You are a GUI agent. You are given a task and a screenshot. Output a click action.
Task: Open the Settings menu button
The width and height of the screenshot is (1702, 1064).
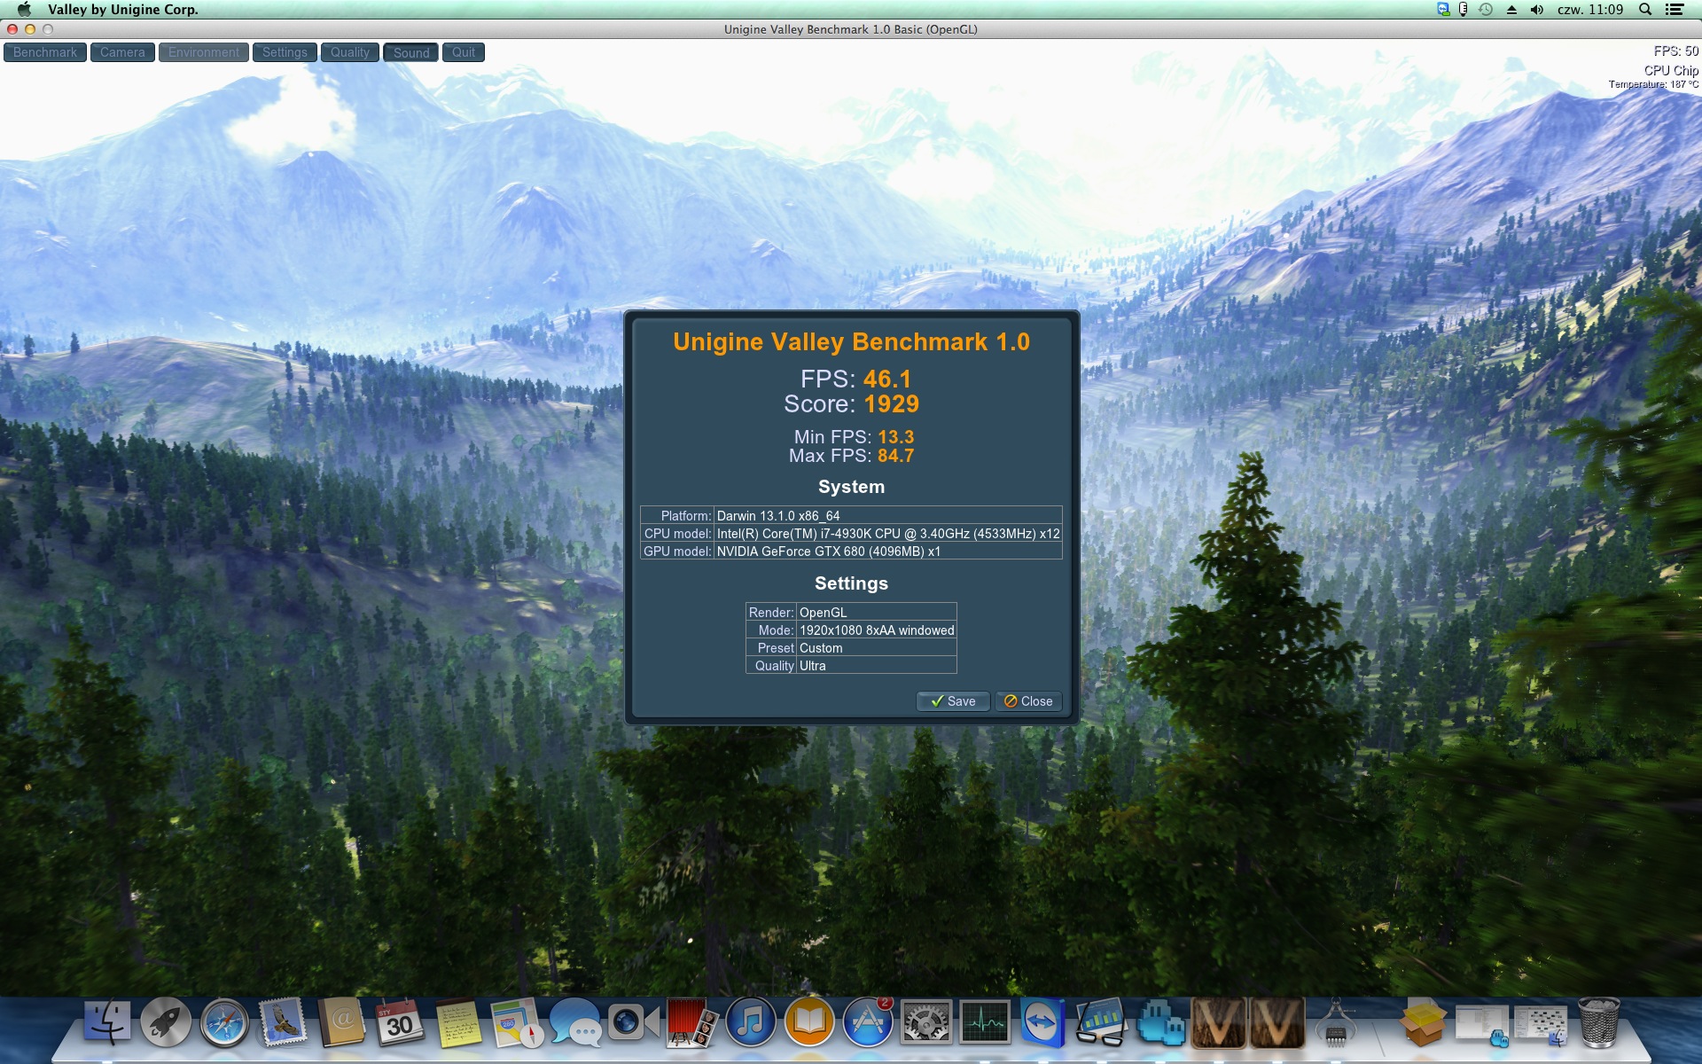tap(285, 52)
